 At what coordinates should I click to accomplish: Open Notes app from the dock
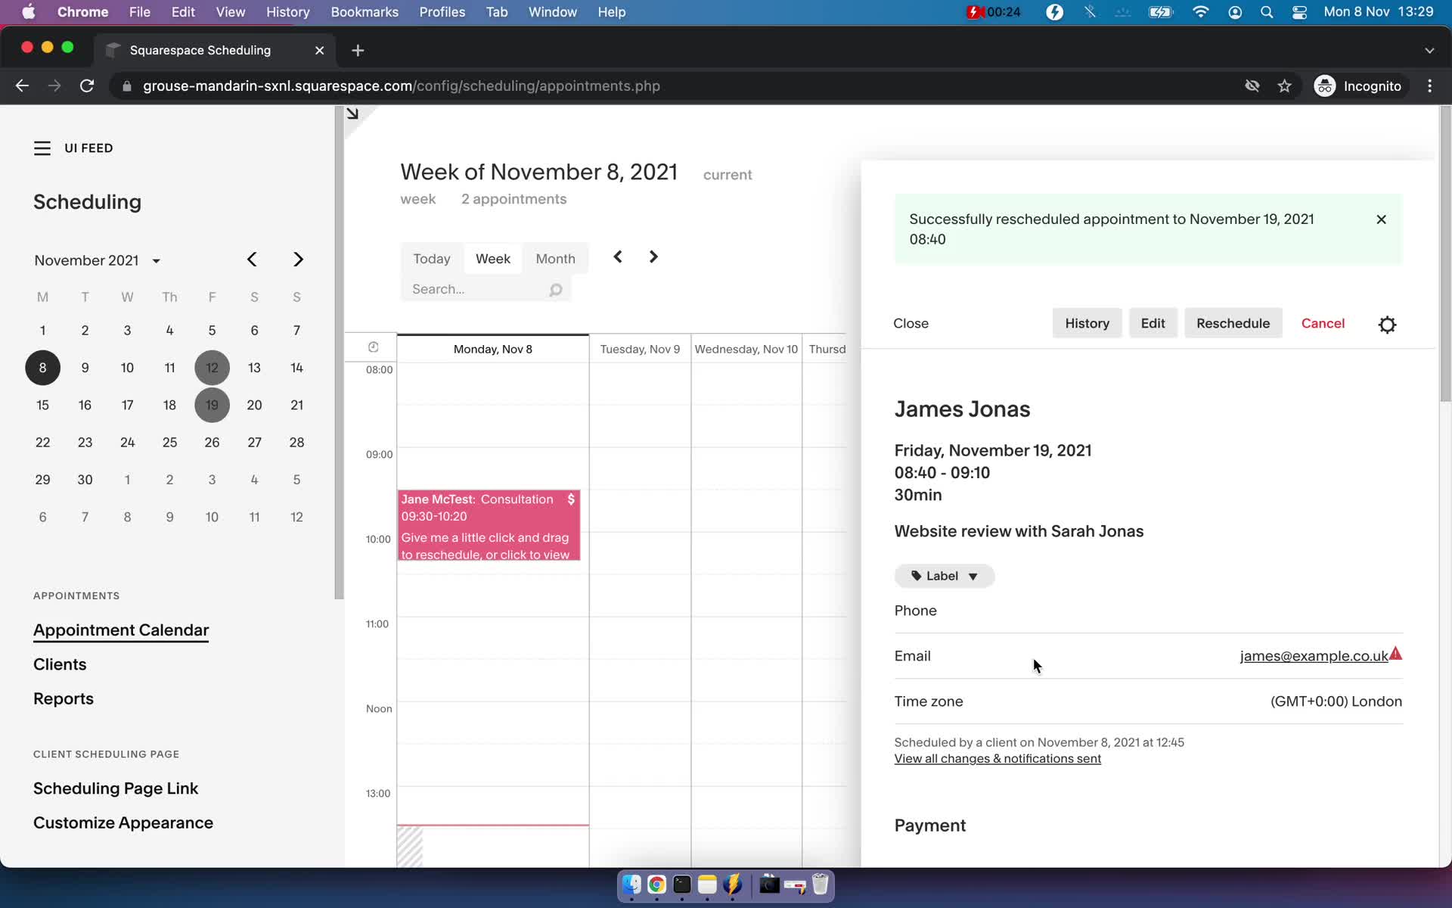tap(707, 885)
